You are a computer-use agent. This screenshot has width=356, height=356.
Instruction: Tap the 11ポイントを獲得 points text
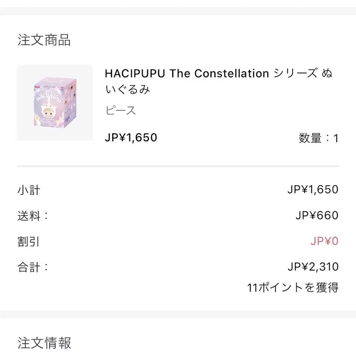(x=293, y=288)
